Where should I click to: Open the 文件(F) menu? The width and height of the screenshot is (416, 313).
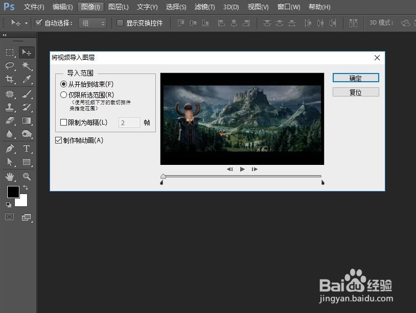pos(34,7)
